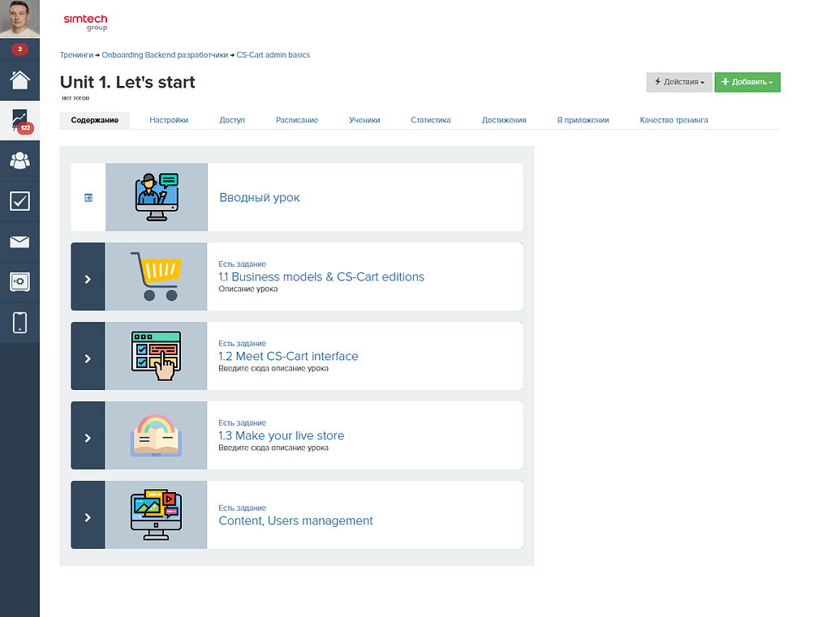
Task: Click Есть задание label above lesson 1.3
Action: click(x=242, y=422)
